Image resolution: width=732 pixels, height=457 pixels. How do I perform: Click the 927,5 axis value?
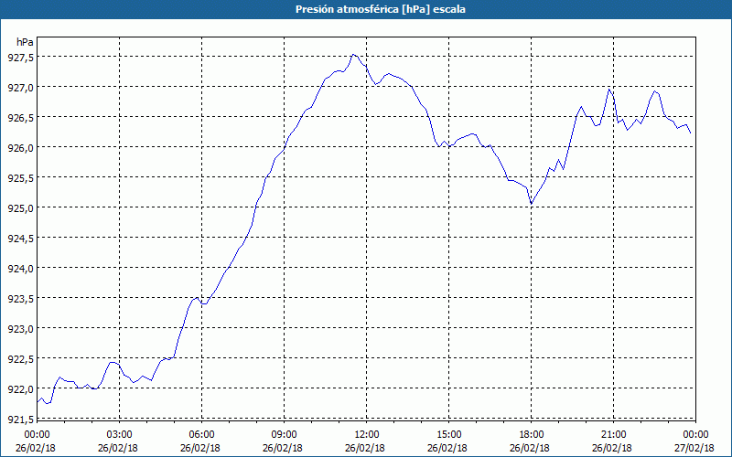coord(20,57)
